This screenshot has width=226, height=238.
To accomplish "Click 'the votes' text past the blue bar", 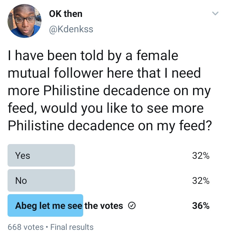I will pyautogui.click(x=104, y=206).
